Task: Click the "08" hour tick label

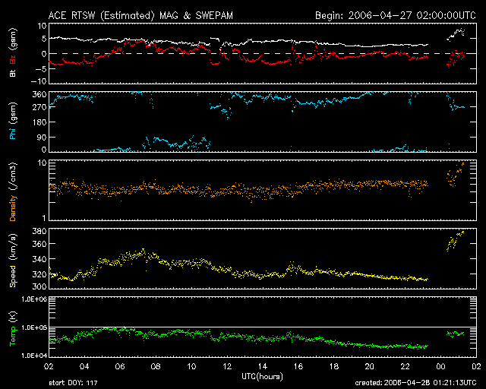Action: [x=155, y=366]
